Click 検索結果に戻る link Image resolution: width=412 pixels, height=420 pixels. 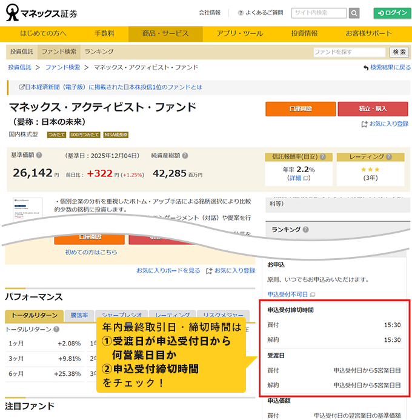(390, 67)
